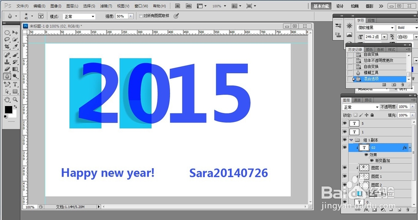Swap foreground and background colors
The image size is (418, 220).
pyautogui.click(x=15, y=106)
